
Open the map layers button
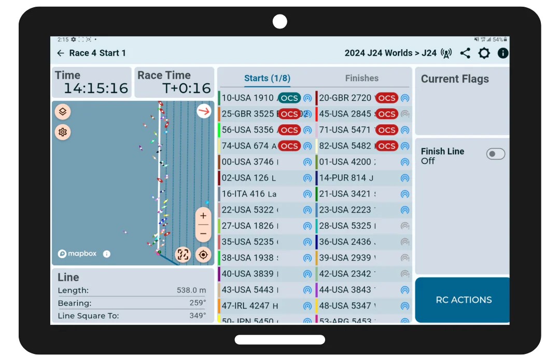coord(63,112)
